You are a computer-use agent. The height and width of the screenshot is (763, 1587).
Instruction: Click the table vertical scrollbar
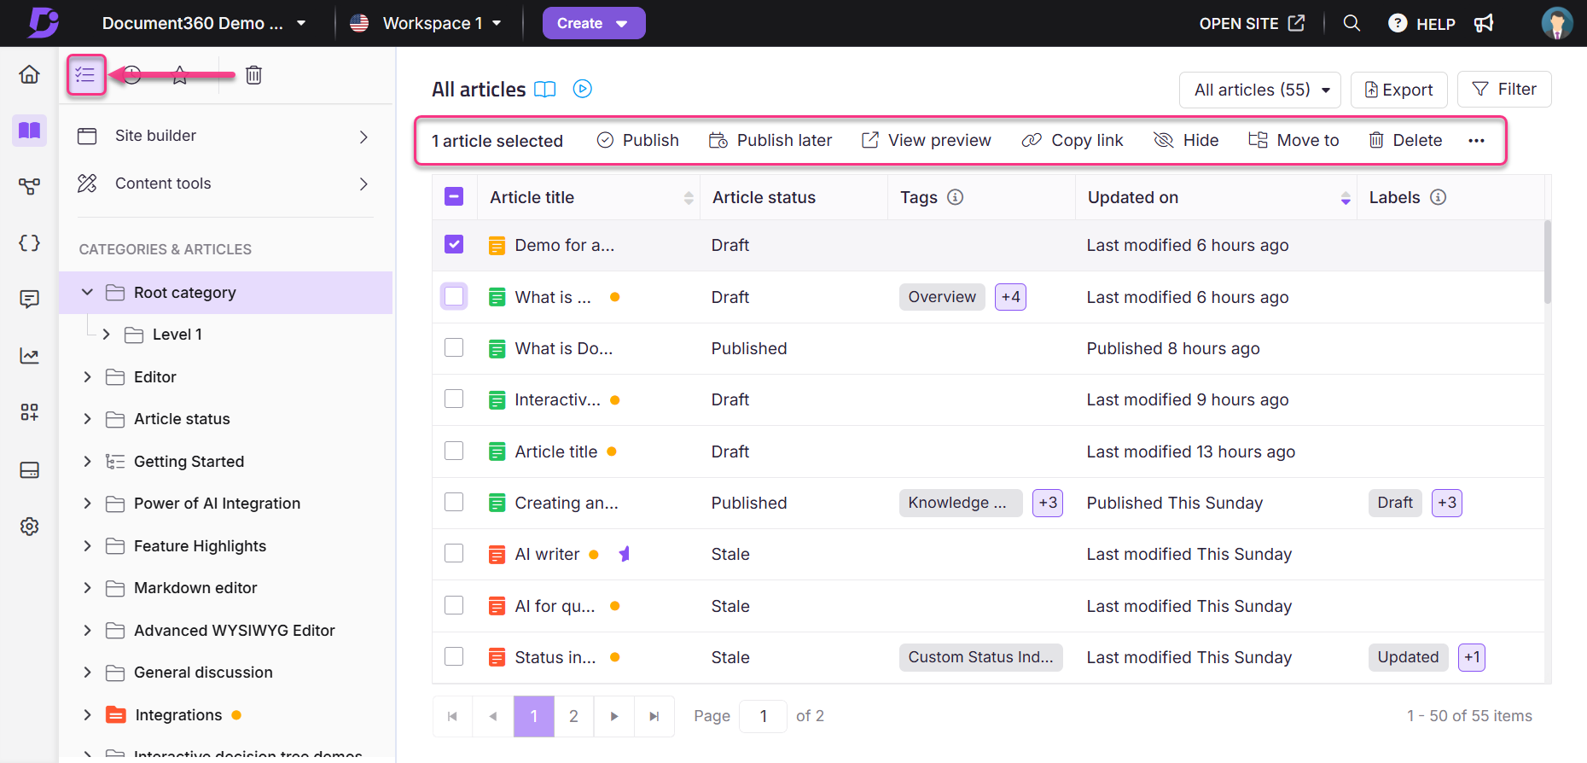1548,261
